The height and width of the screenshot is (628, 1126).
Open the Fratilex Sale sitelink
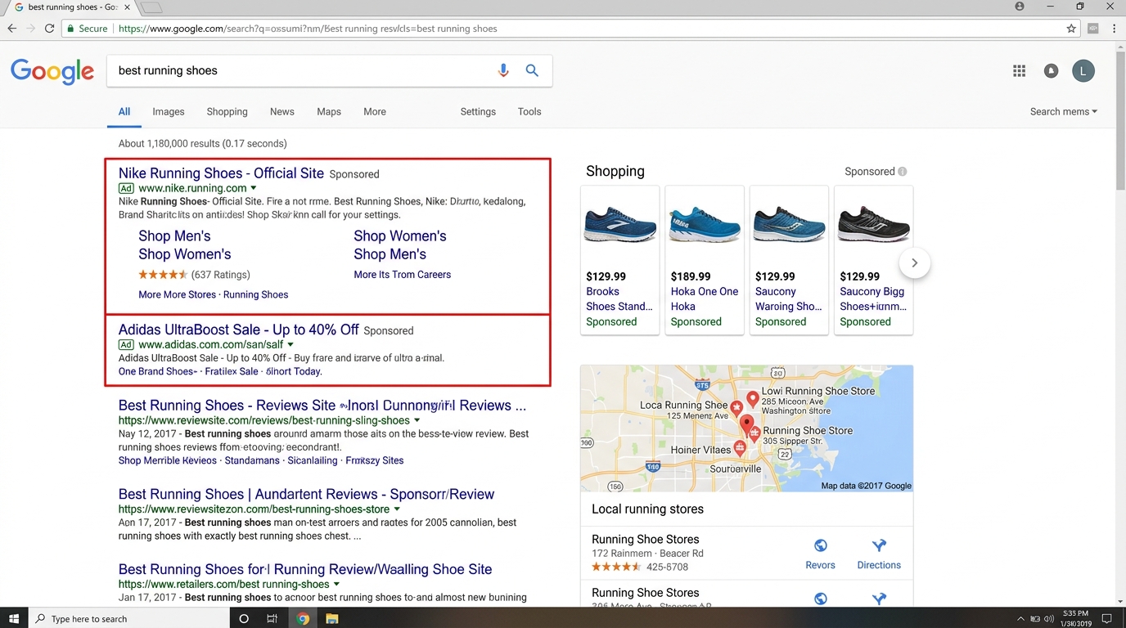tap(232, 371)
